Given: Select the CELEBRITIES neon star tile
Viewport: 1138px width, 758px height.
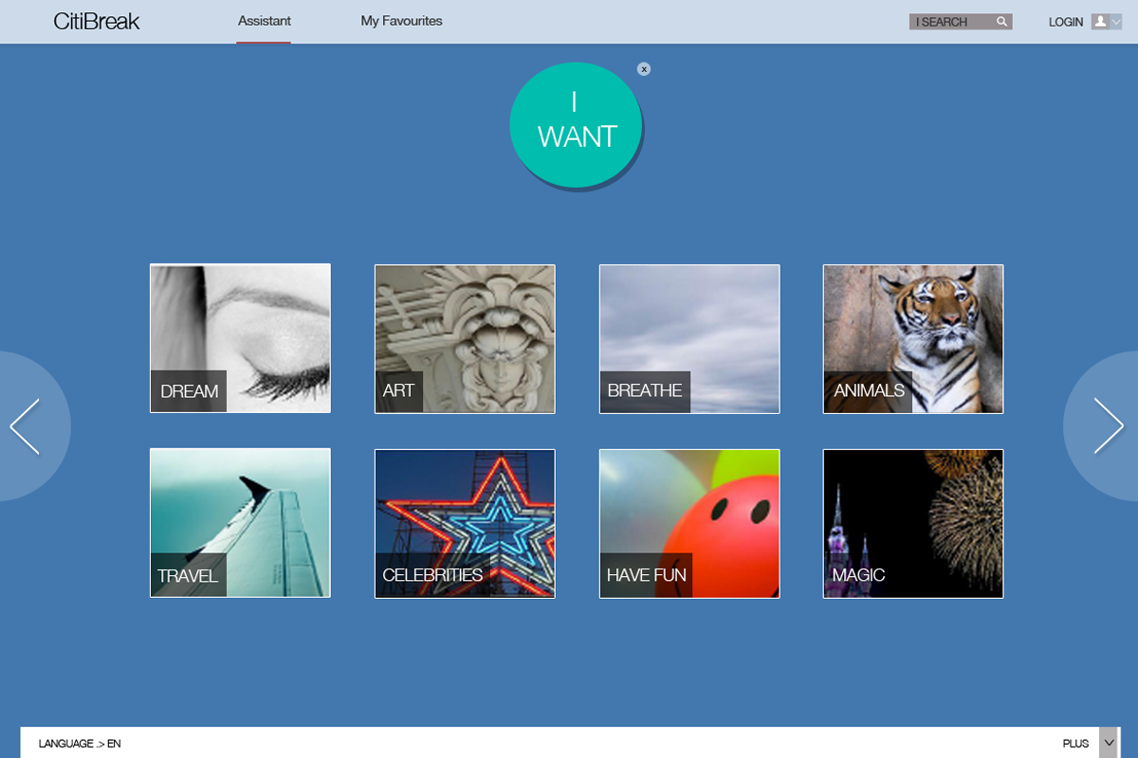Looking at the screenshot, I should [x=465, y=523].
